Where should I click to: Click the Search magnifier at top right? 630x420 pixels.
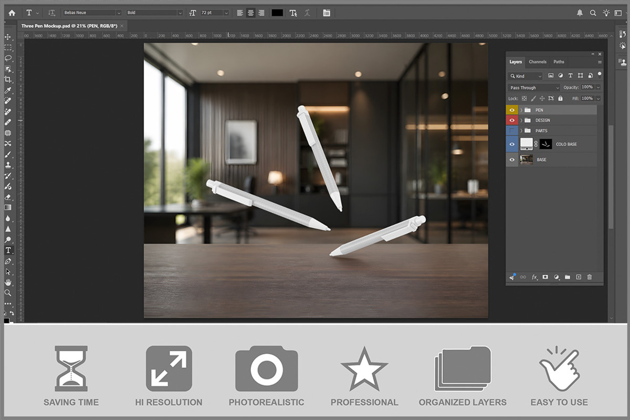click(x=593, y=13)
